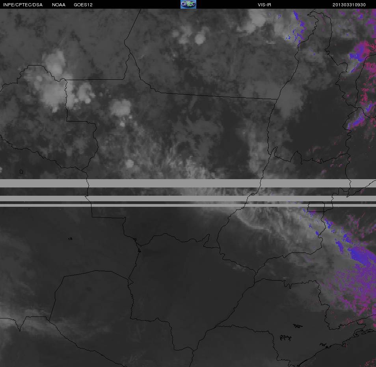Select the INPE/CPTEC/DSA header label

(23, 5)
